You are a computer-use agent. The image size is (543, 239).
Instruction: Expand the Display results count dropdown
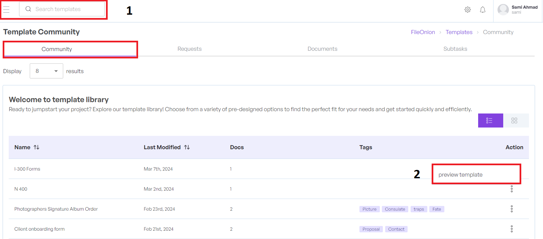coord(46,71)
